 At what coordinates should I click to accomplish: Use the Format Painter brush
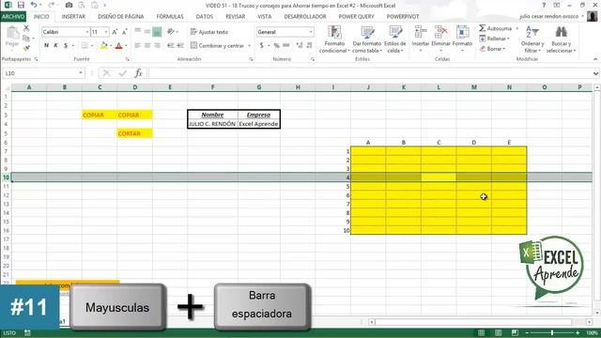tap(26, 48)
